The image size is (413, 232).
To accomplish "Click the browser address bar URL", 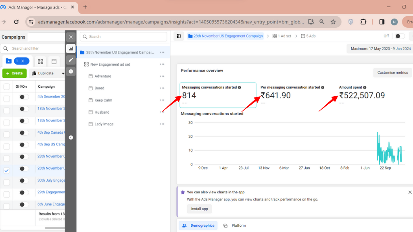I will coord(171,22).
